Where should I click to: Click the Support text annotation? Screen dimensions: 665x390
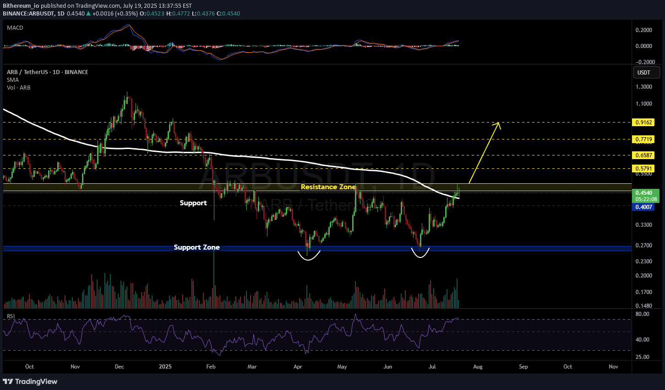pos(193,203)
